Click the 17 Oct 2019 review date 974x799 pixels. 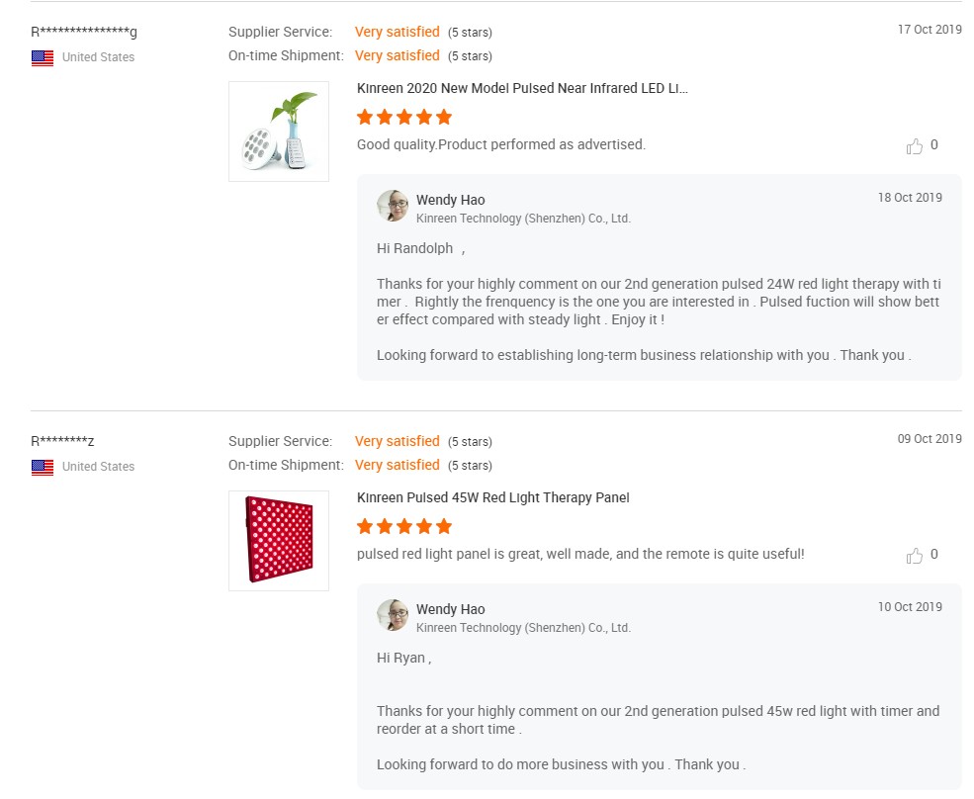point(929,30)
